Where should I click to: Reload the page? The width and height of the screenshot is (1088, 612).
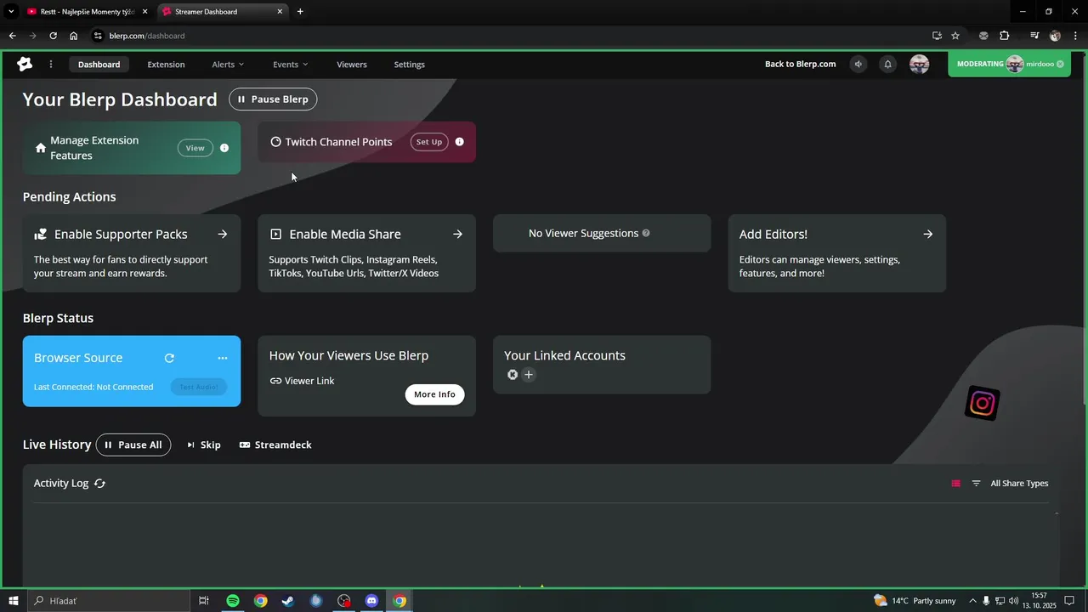53,36
